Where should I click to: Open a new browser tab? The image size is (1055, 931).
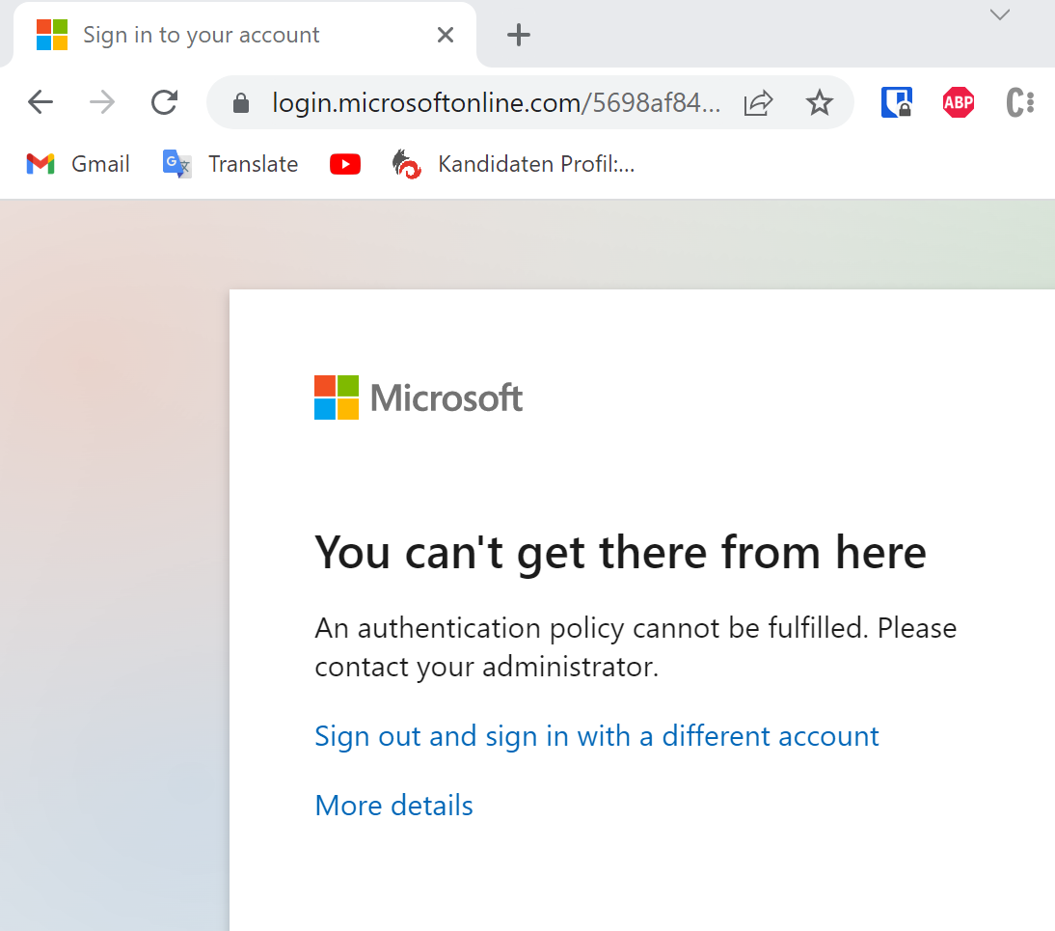[x=519, y=35]
